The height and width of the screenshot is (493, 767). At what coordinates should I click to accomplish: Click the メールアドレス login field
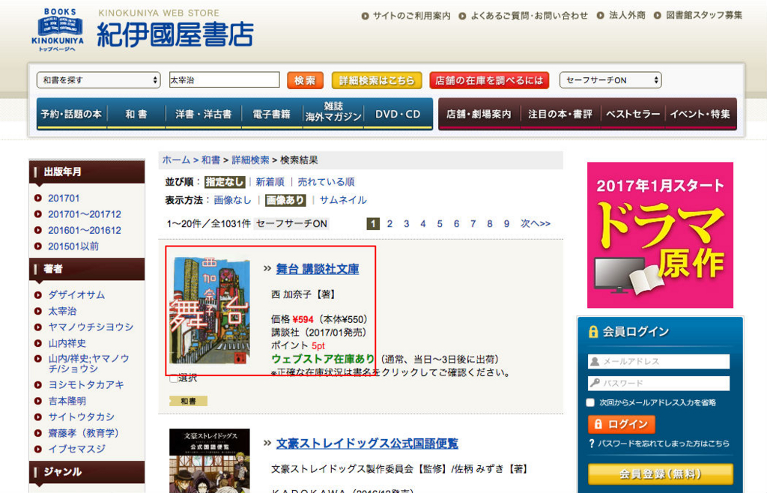point(658,361)
